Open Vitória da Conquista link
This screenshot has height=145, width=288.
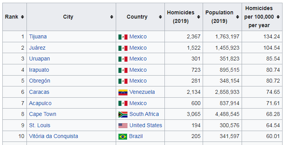click(x=53, y=136)
